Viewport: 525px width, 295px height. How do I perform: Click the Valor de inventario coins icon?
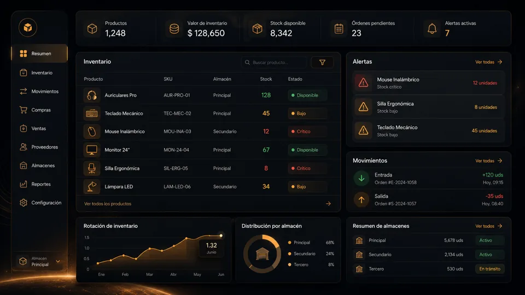pos(174,29)
